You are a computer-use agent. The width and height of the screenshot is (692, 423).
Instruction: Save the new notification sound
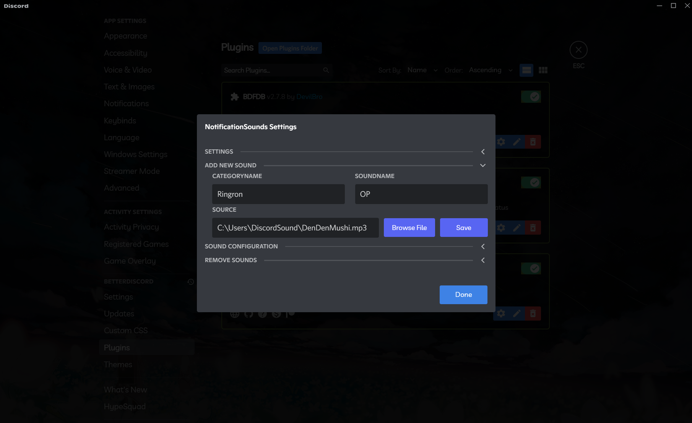coord(463,227)
